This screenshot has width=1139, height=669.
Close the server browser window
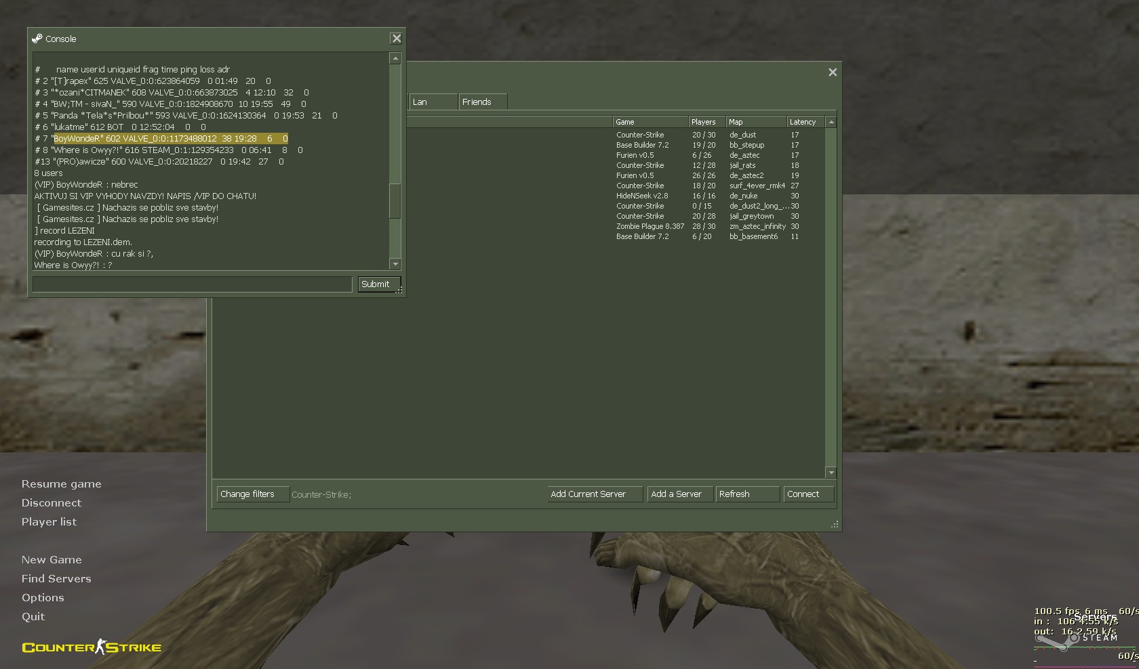coord(833,72)
